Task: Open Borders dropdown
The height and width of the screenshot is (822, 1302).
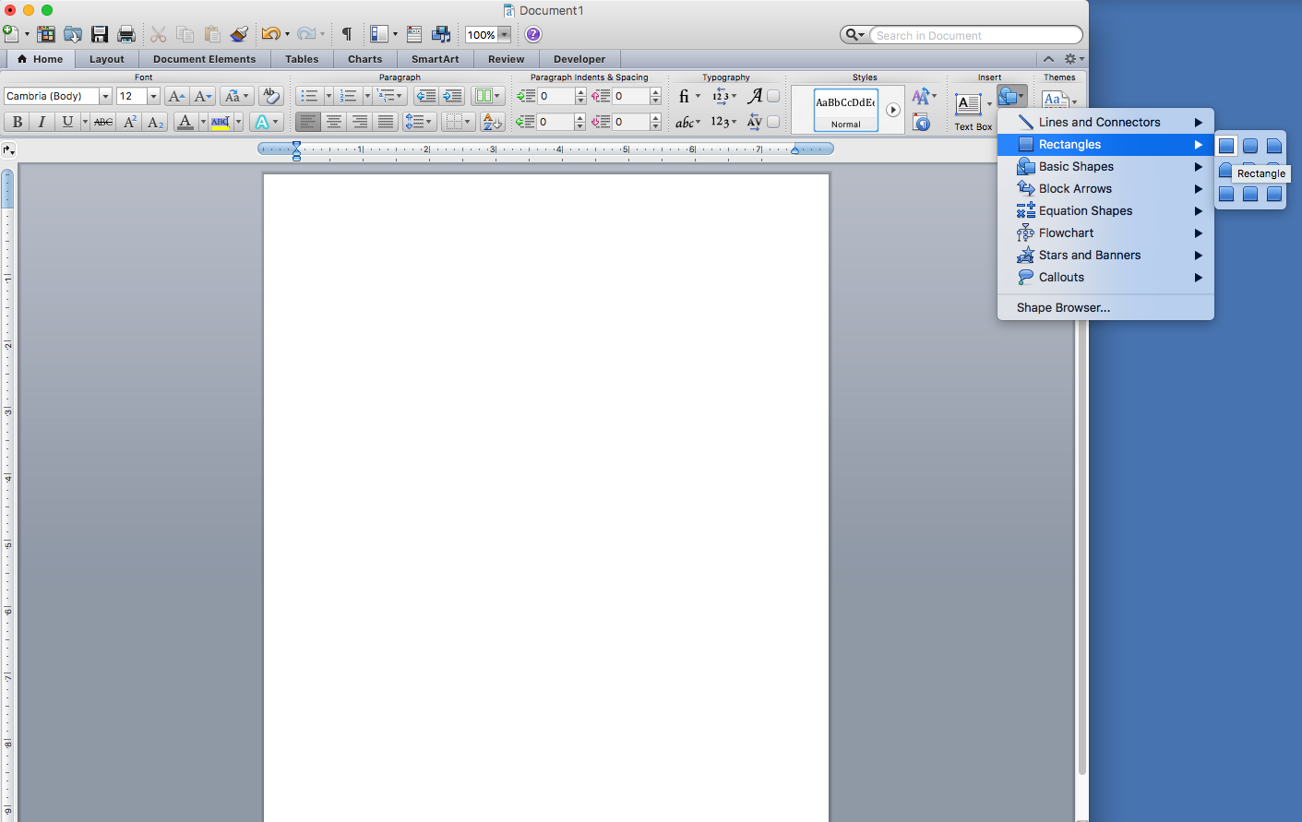Action: (457, 122)
